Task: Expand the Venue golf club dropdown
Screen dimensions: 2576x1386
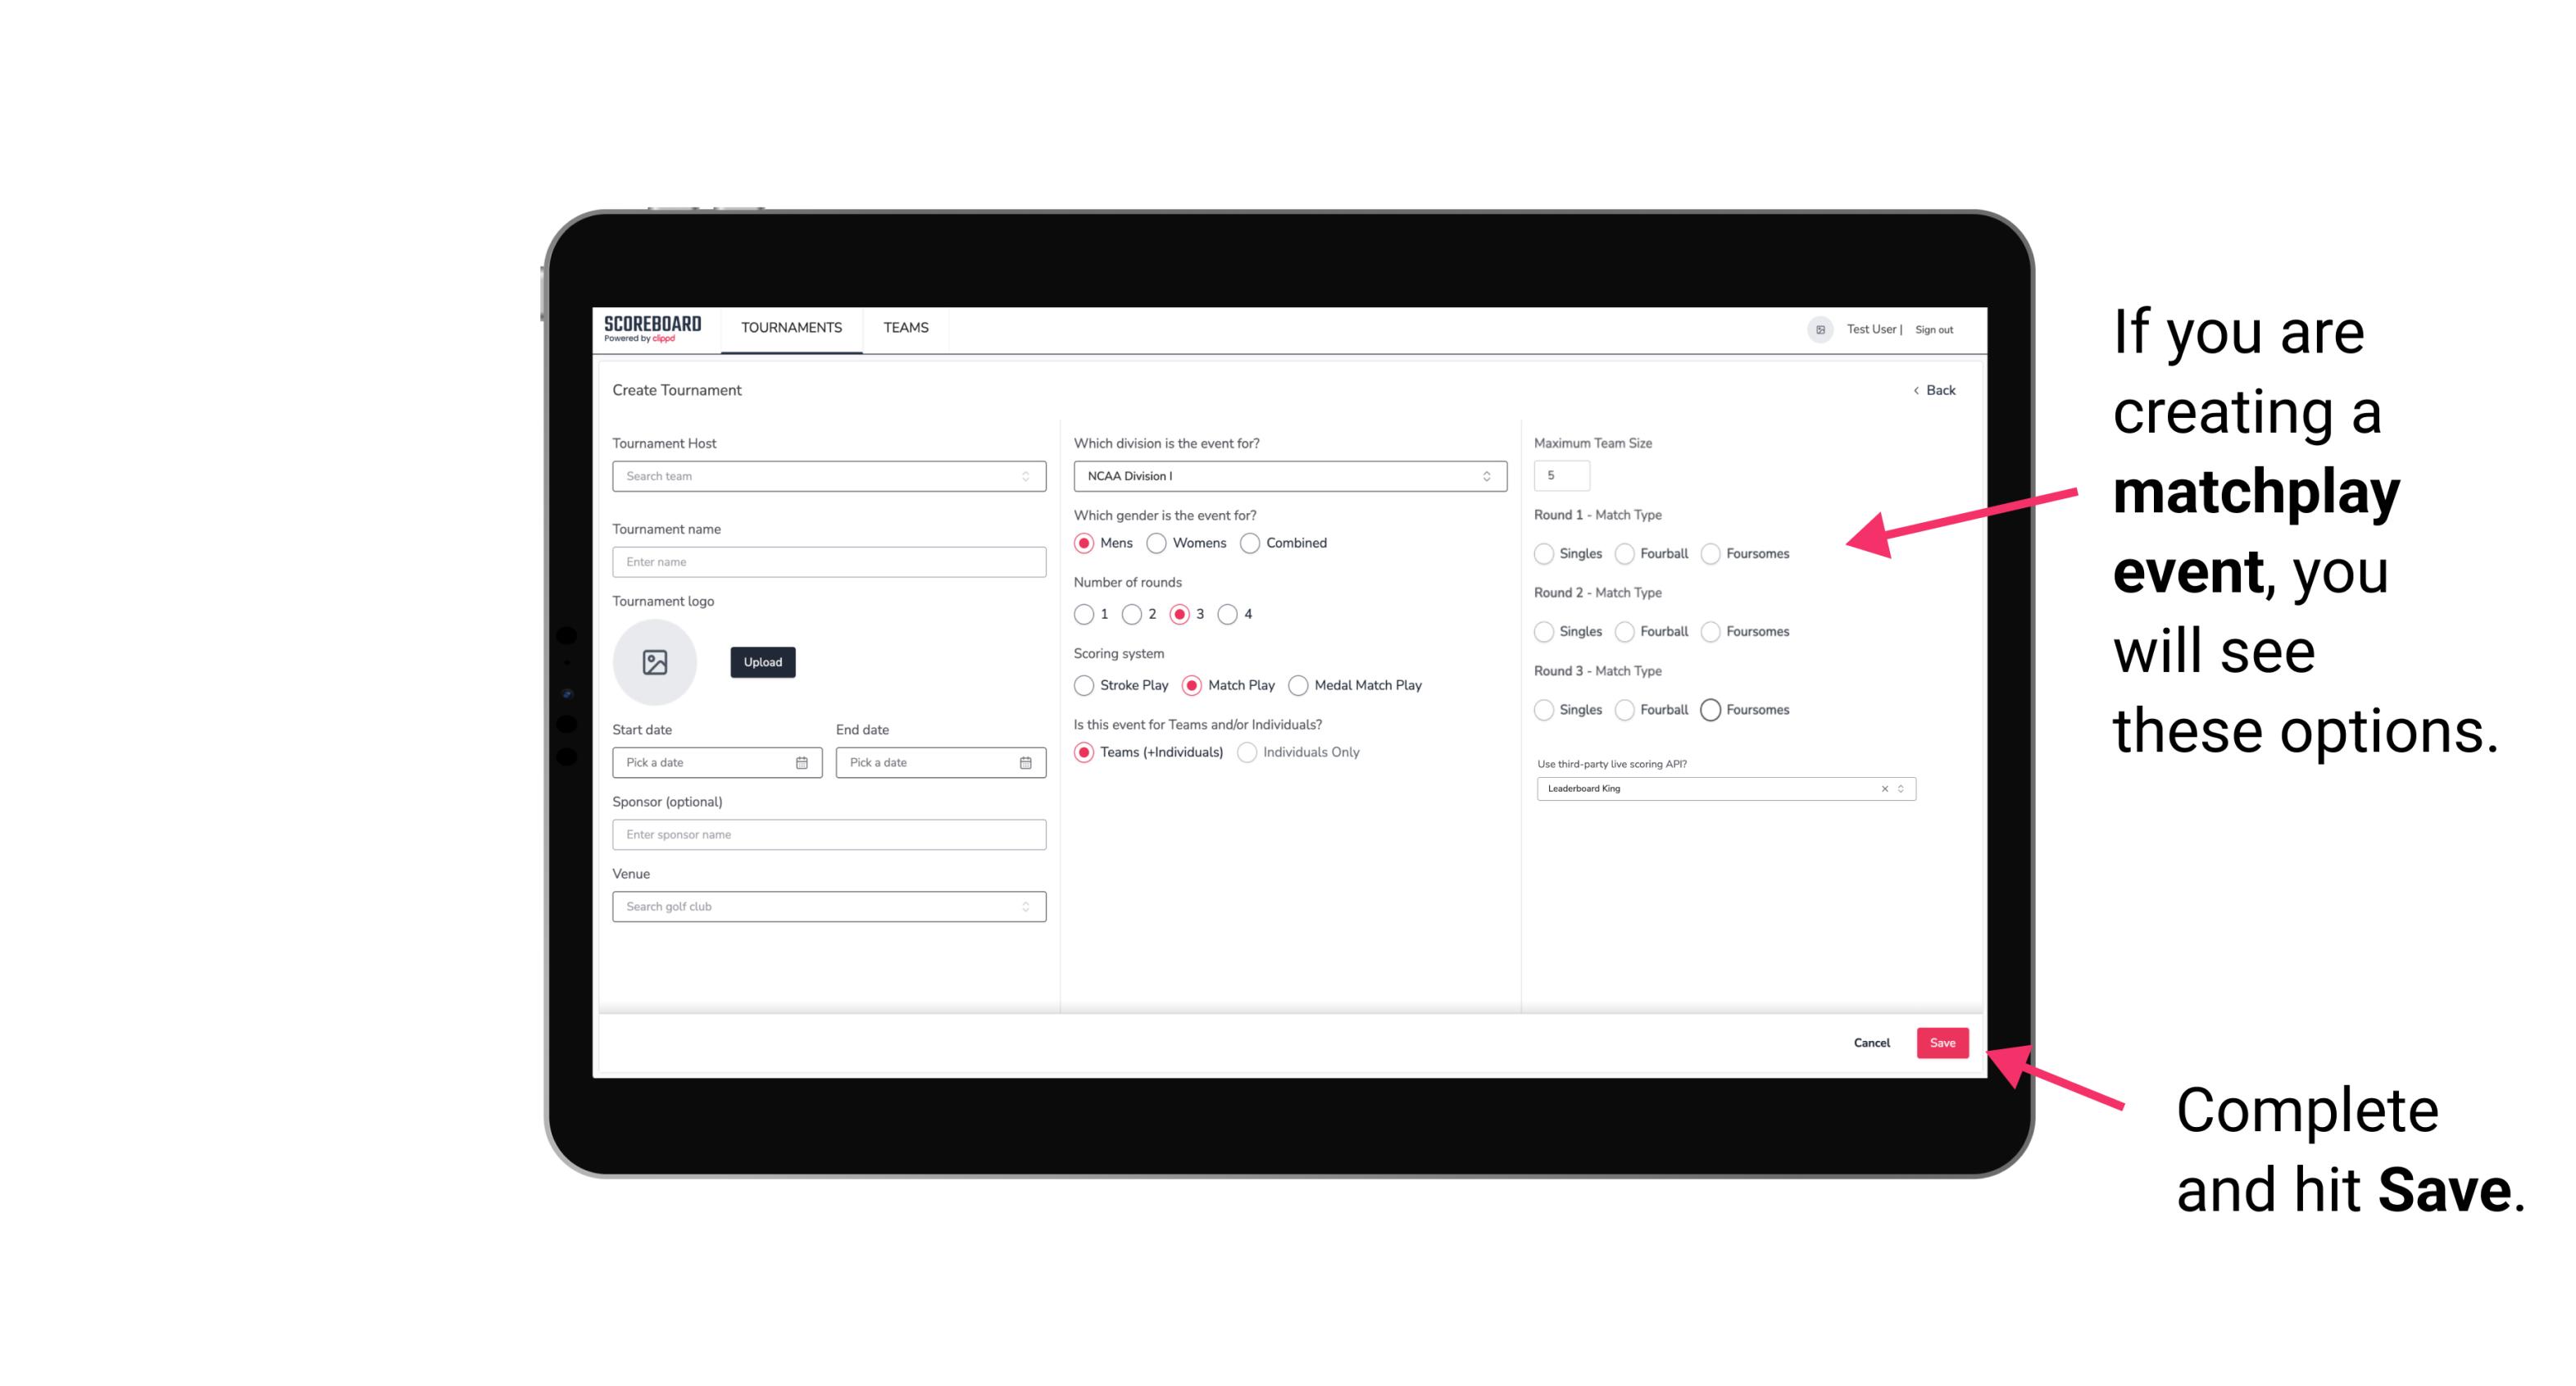Action: tap(1025, 907)
